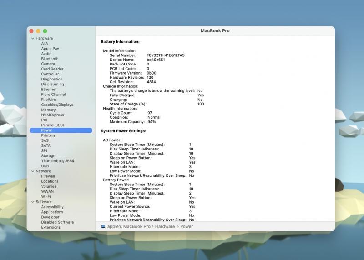This screenshot has height=260, width=364.
Task: Open the Graphics/Displays hardware entry
Action: tap(57, 105)
